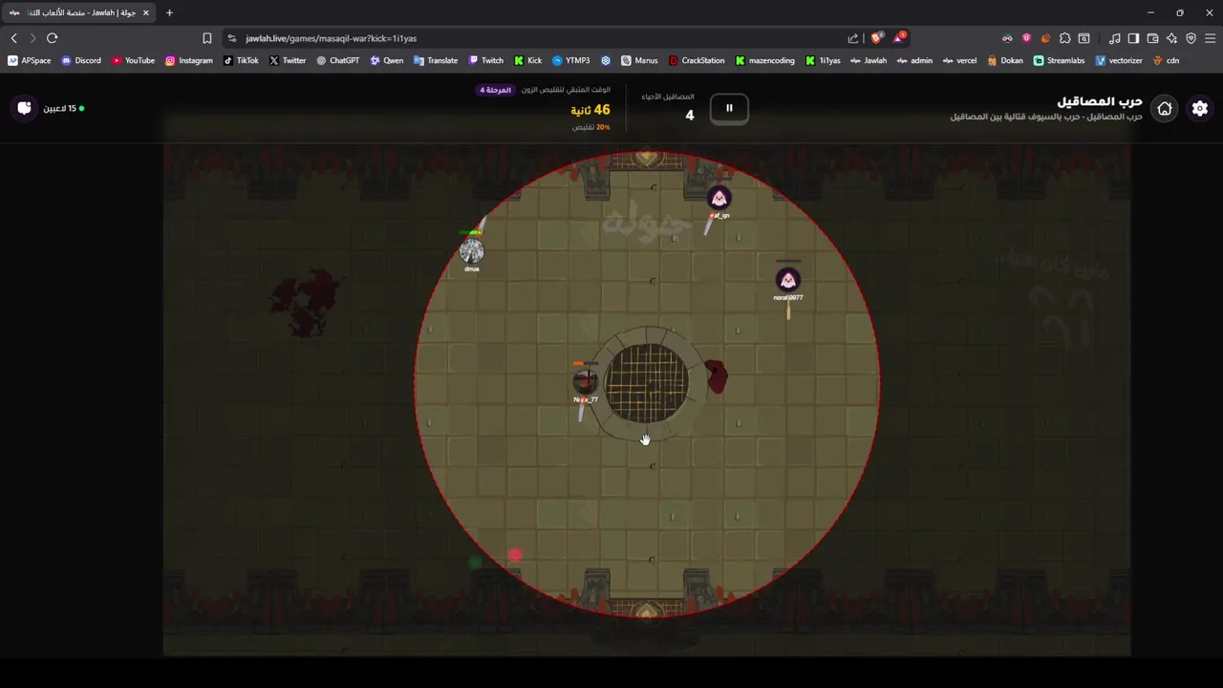1223x688 pixels.
Task: Go to the Jawlah home icon
Action: 1164,108
